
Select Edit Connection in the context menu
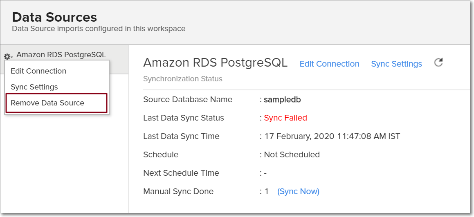tap(38, 71)
